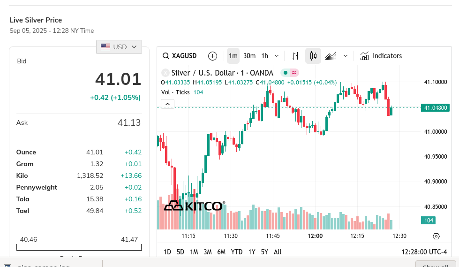Select the 3M date range
This screenshot has height=267, width=459.
208,252
